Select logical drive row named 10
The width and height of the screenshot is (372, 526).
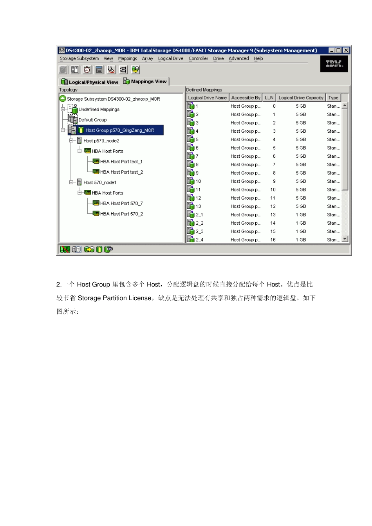pos(264,181)
